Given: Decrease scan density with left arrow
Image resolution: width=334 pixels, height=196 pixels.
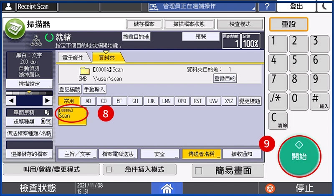Looking at the screenshot, I should [11, 101].
